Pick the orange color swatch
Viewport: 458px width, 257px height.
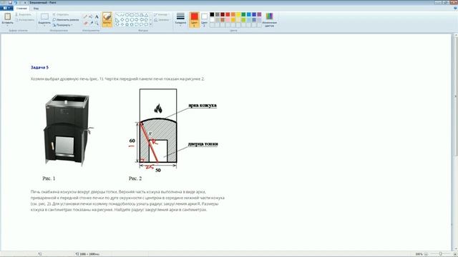pyautogui.click(x=233, y=14)
